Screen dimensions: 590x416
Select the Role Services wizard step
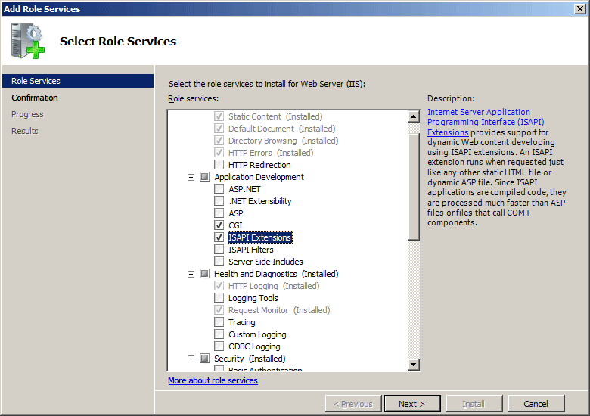(78, 81)
